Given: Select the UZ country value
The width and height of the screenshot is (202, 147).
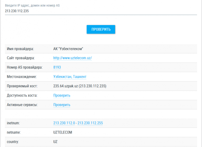Looking at the screenshot, I should click(56, 142).
